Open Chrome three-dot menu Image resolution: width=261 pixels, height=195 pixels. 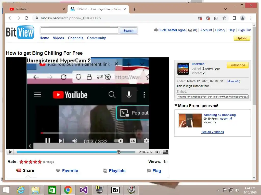click(x=251, y=18)
